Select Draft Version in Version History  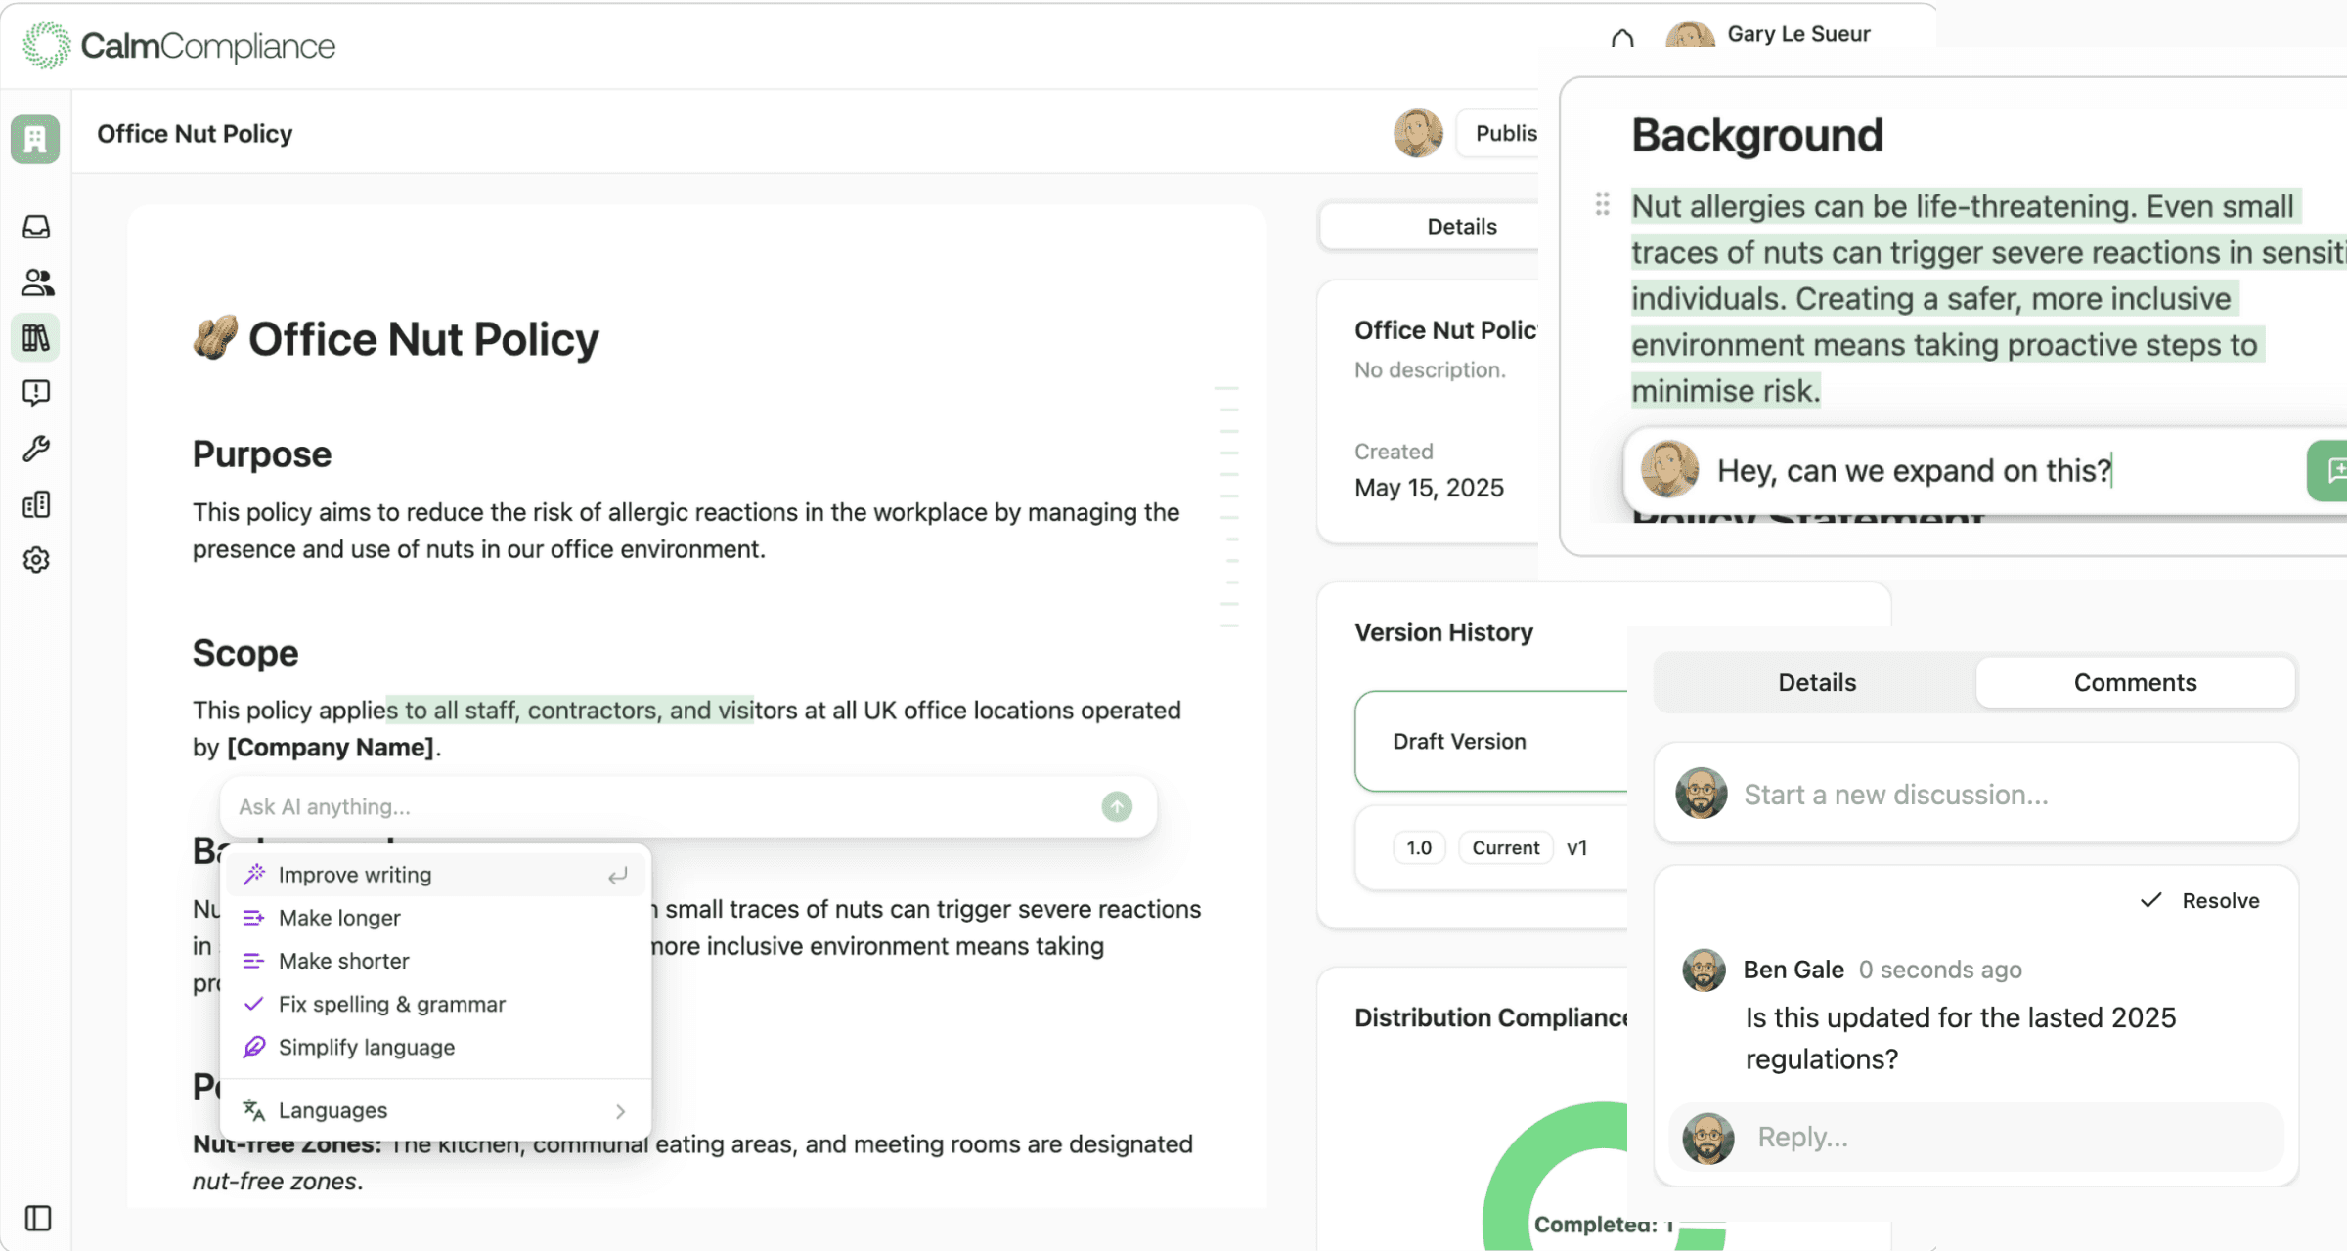tap(1459, 741)
